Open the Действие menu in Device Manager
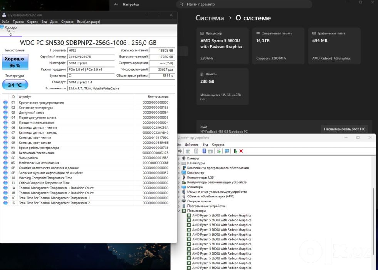The height and width of the screenshot is (270, 378). [x=192, y=145]
